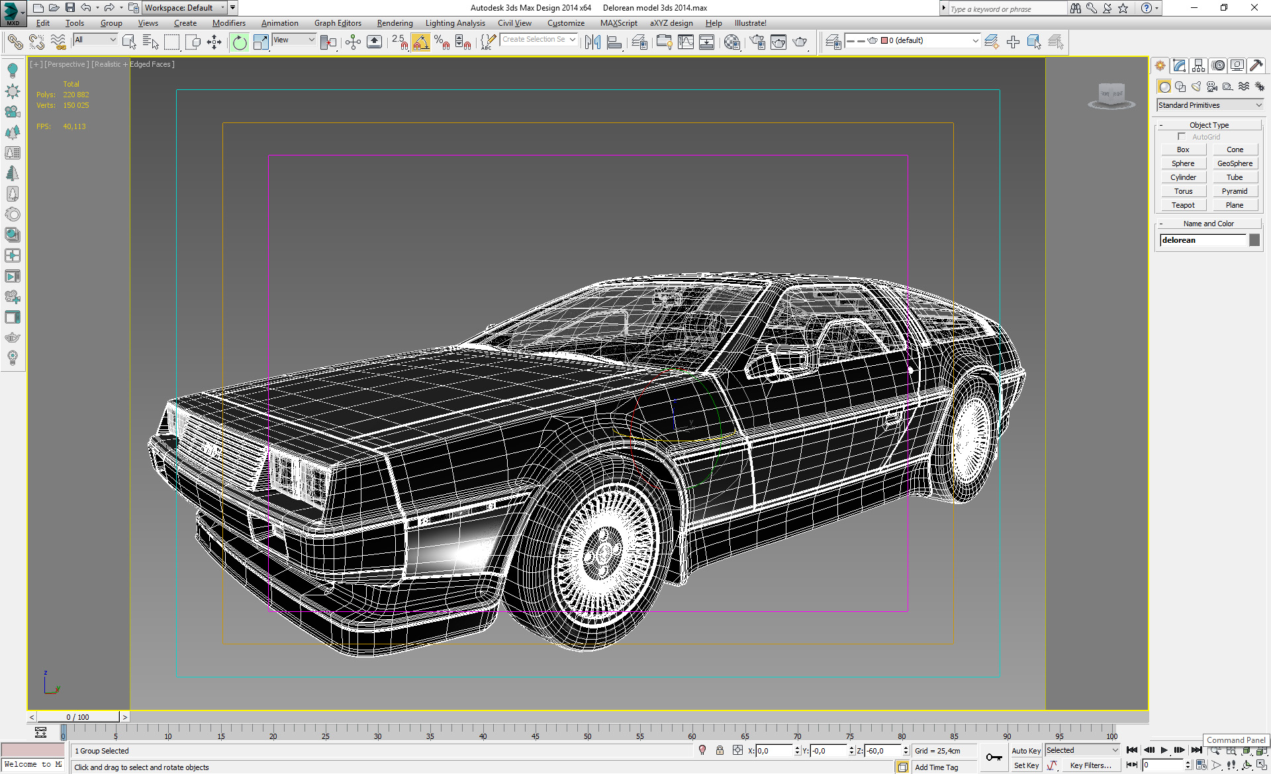The width and height of the screenshot is (1271, 774).
Task: Toggle Auto Key mode
Action: coord(1025,751)
